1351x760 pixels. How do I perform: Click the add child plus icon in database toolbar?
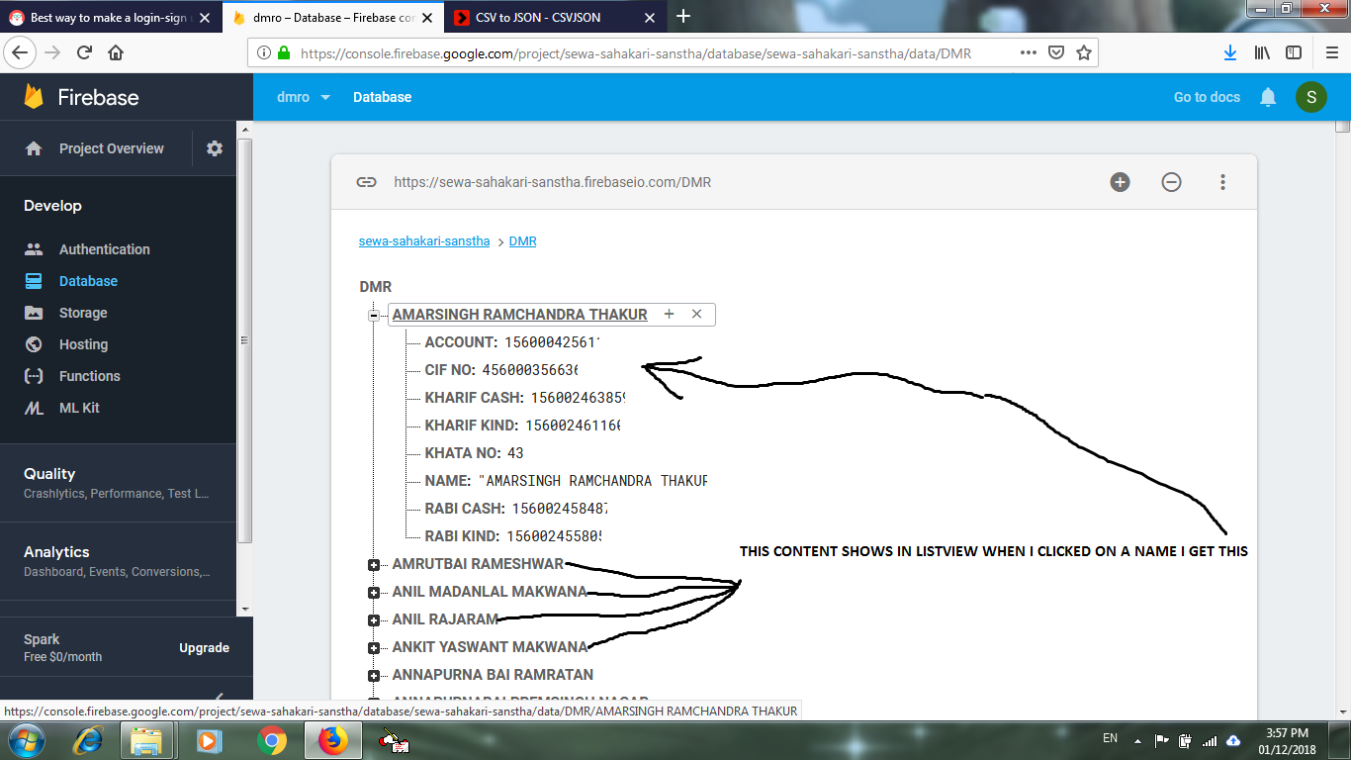point(1120,182)
